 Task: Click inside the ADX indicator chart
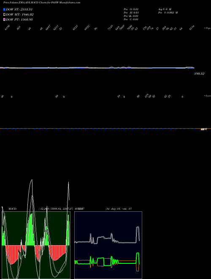[108, 245]
